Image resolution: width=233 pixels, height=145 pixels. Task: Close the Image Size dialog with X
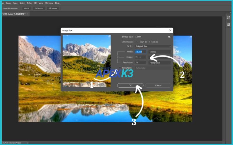[170, 30]
